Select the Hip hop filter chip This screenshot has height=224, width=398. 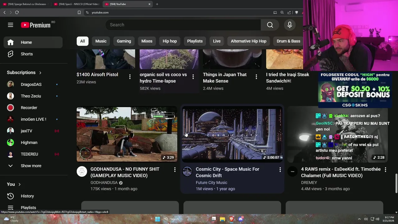(170, 41)
